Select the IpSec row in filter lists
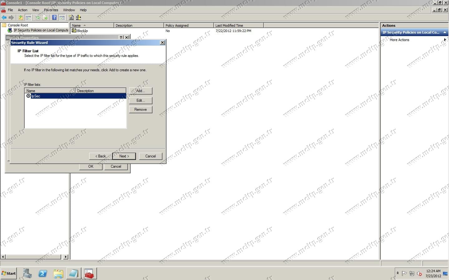449x280 pixels. 75,96
